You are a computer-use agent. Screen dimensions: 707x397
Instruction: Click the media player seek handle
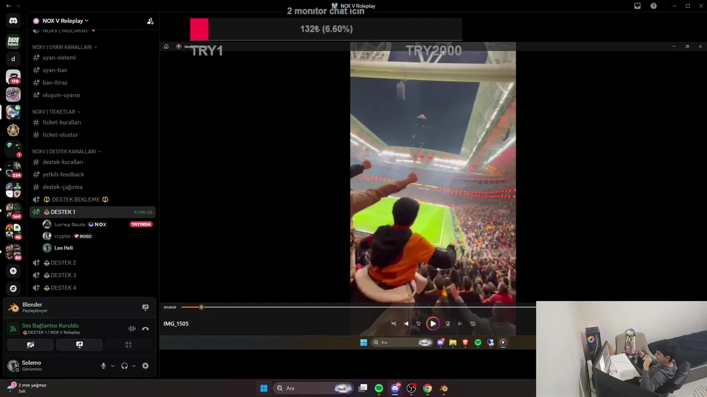click(201, 307)
